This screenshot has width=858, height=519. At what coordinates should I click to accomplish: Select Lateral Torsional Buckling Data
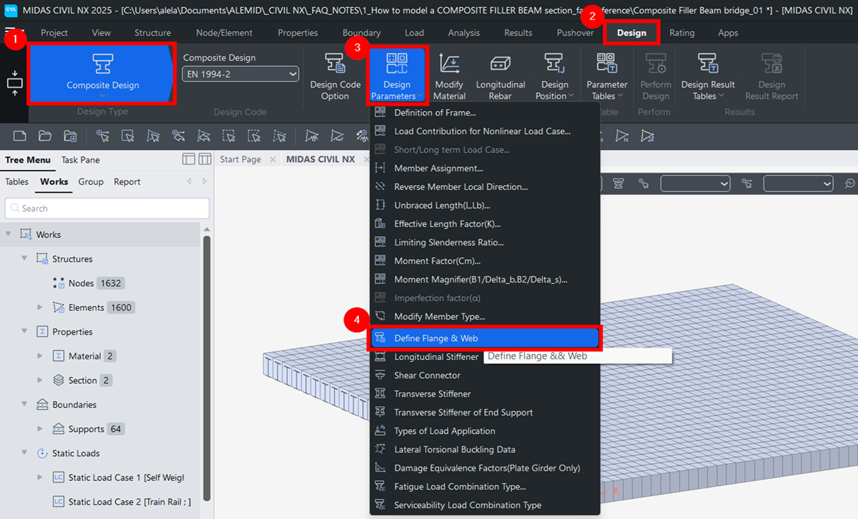(x=485, y=450)
